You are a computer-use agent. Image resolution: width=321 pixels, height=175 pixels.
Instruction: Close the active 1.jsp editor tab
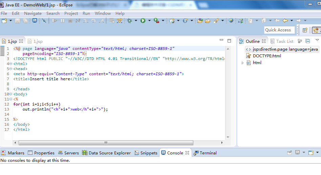[x=21, y=41]
